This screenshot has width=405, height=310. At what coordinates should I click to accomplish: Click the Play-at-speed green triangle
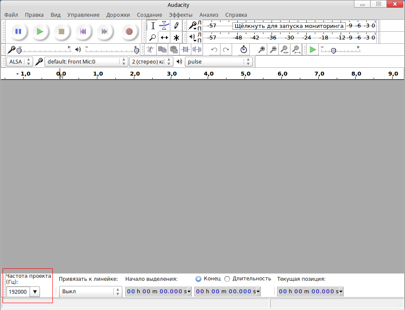point(313,49)
